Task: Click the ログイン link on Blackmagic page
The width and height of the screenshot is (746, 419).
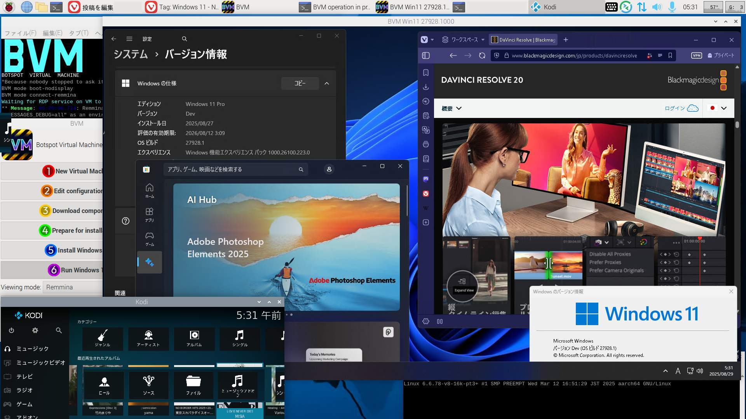Action: tap(675, 108)
